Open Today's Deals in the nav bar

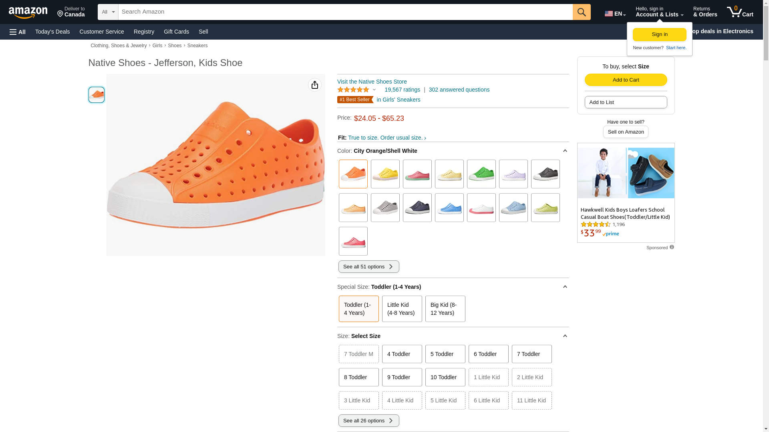tap(52, 32)
